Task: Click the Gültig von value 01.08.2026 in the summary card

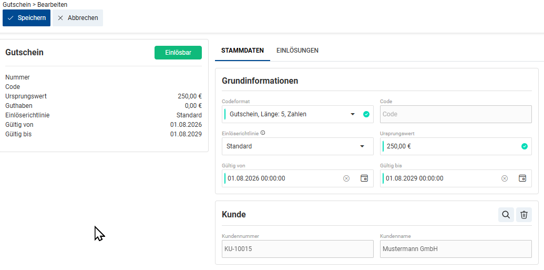Action: pos(186,125)
